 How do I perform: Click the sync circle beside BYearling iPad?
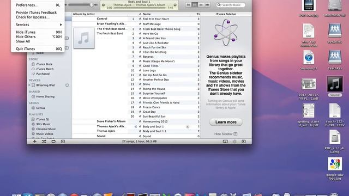pyautogui.click(x=67, y=85)
